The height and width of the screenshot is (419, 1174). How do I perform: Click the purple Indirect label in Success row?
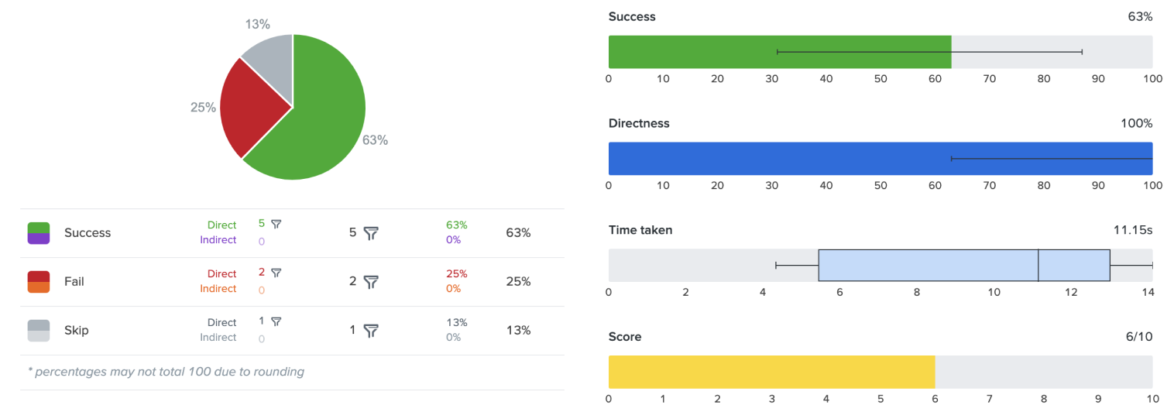click(x=218, y=240)
